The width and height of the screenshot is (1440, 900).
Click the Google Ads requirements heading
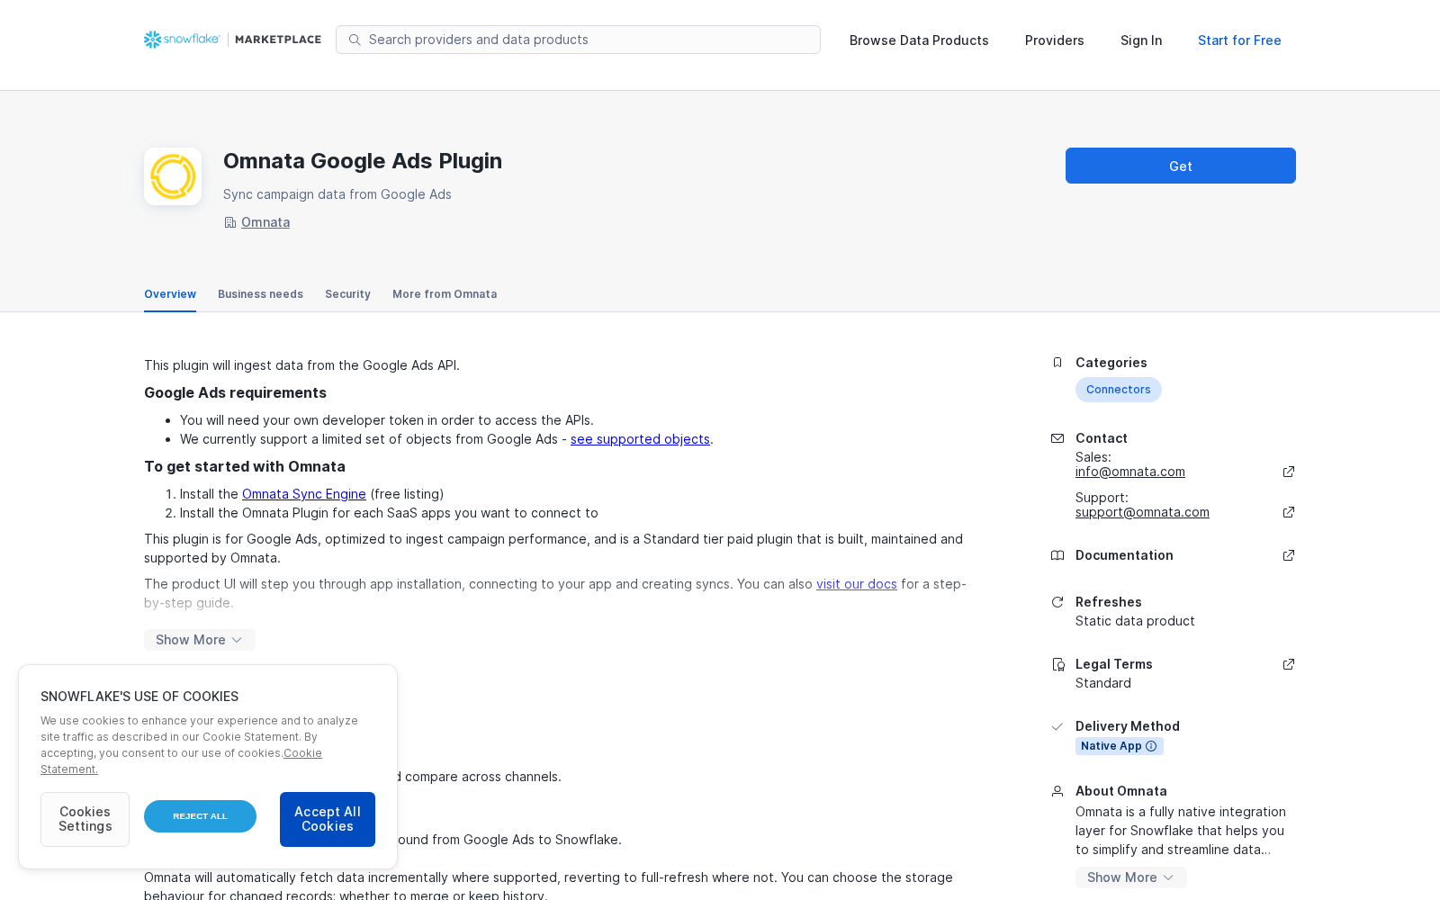click(235, 392)
